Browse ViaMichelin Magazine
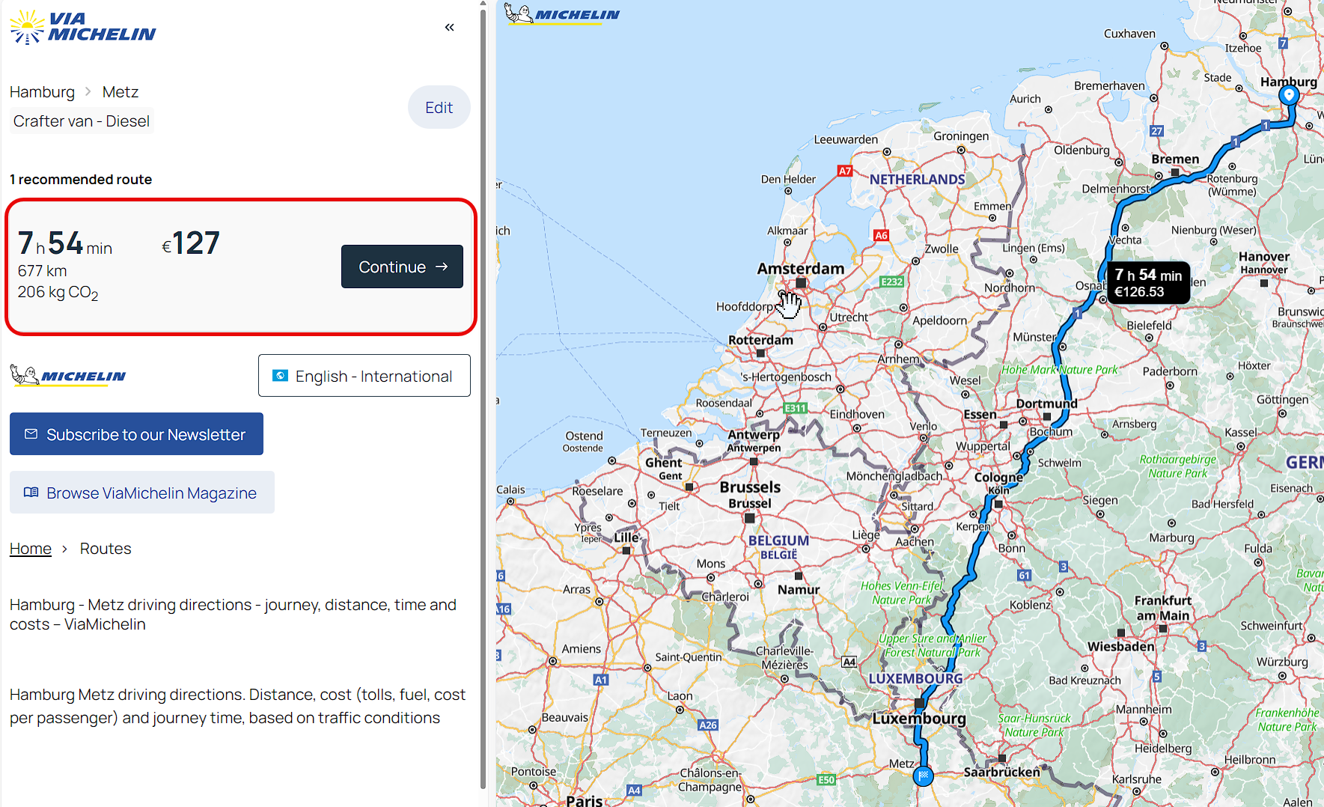 point(142,493)
